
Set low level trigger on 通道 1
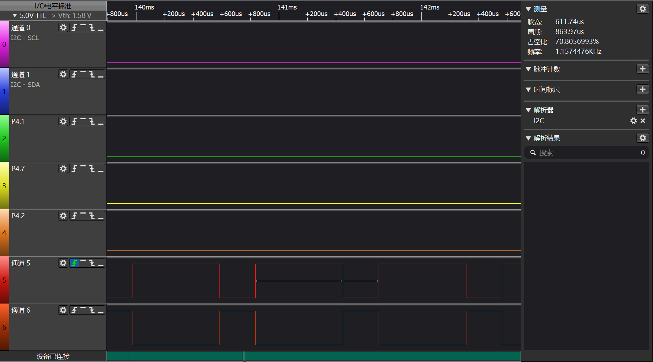(101, 74)
